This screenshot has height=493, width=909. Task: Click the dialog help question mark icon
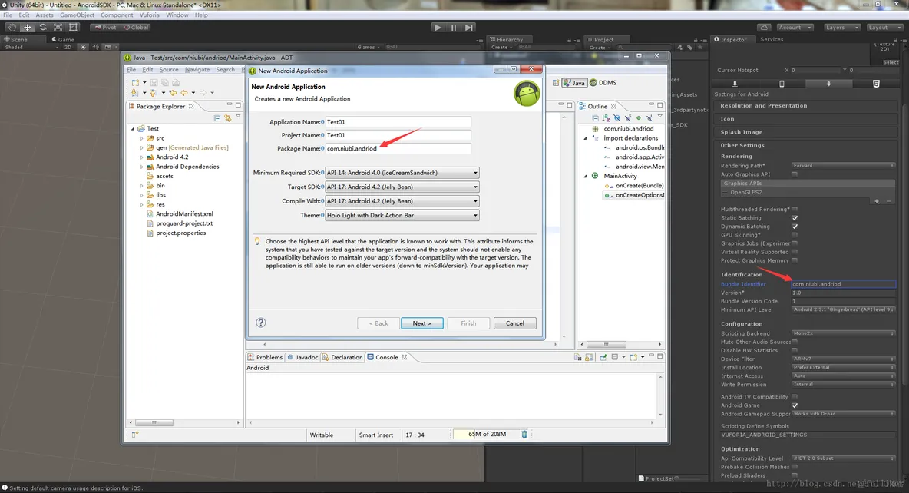(261, 323)
